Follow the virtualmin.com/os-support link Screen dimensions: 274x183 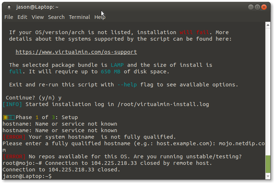pos(76,52)
